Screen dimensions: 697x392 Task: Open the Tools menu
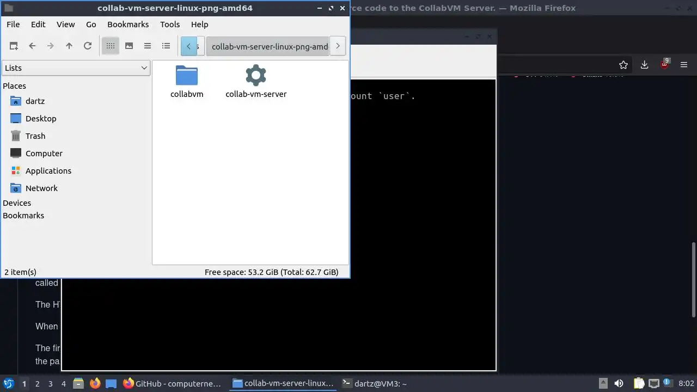(x=170, y=24)
